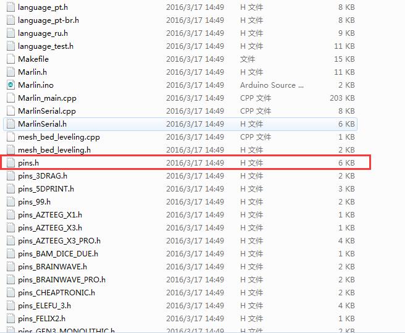Select the language_ru.h file name
This screenshot has width=405, height=333.
click(43, 33)
